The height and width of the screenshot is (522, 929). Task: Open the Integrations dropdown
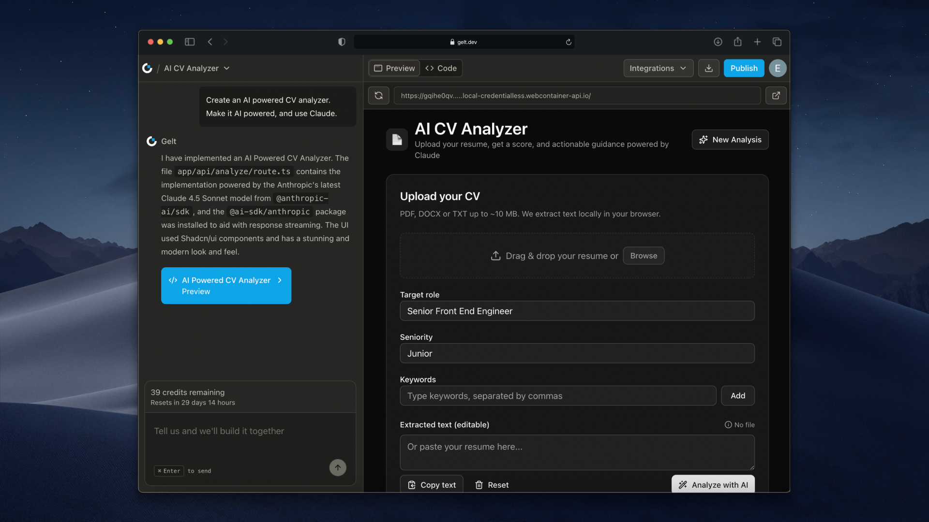point(658,68)
